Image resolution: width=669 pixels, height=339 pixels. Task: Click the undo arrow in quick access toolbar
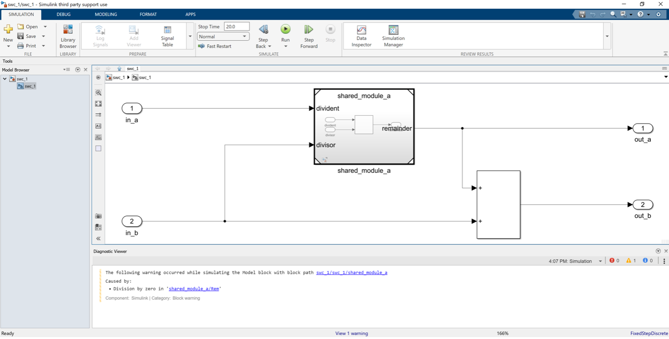click(x=593, y=15)
